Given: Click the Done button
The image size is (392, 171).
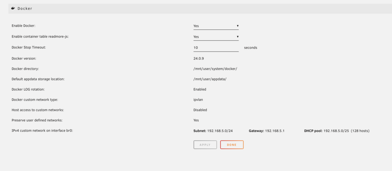Looking at the screenshot, I should point(232,145).
